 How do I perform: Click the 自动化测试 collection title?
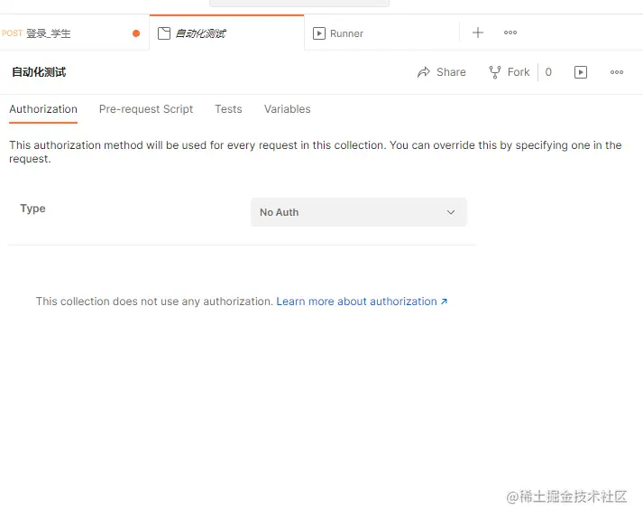pos(39,72)
